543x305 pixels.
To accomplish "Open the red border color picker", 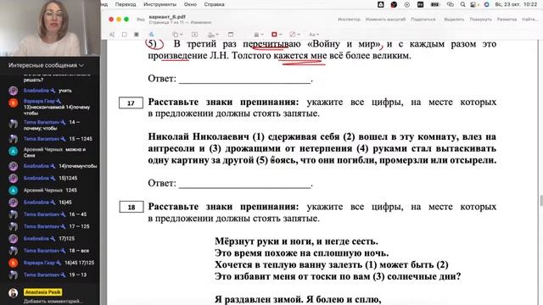I will (x=276, y=35).
